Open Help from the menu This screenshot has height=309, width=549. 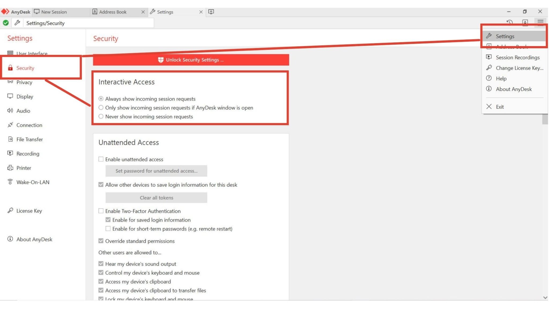click(x=514, y=78)
